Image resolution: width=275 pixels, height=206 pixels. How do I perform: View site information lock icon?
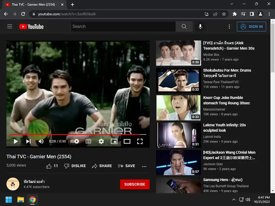click(34, 14)
